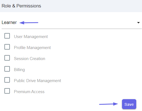Click the Profile Management label text
142x111 pixels.
[x=32, y=48]
